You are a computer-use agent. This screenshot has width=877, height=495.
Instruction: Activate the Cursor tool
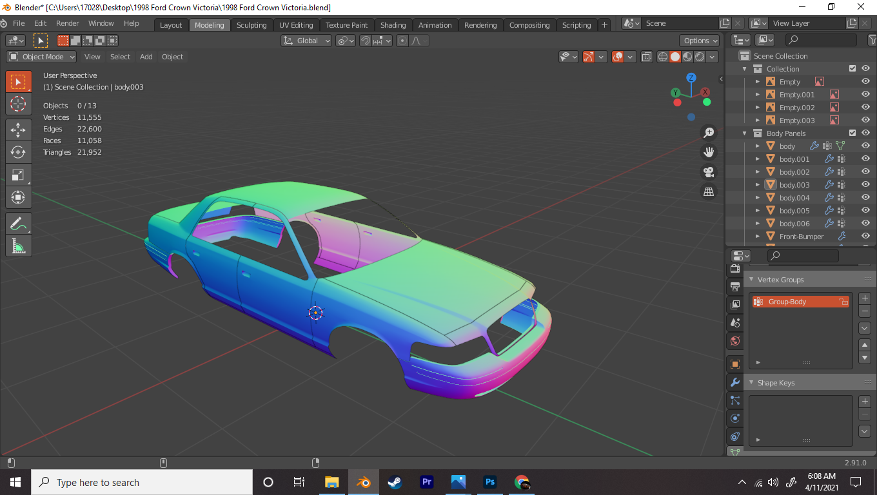[x=19, y=104]
